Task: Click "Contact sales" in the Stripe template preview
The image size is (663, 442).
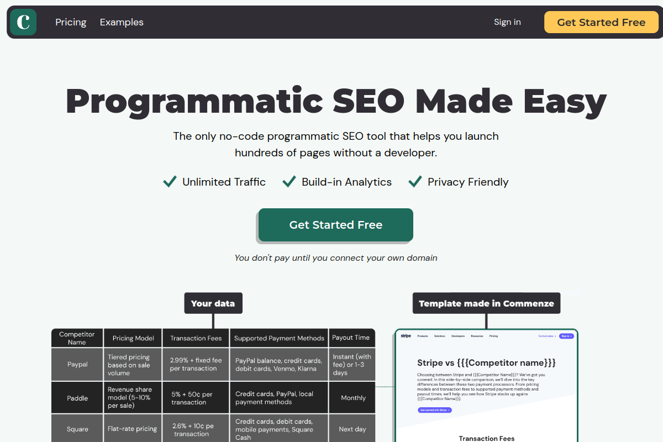Action: pos(547,336)
